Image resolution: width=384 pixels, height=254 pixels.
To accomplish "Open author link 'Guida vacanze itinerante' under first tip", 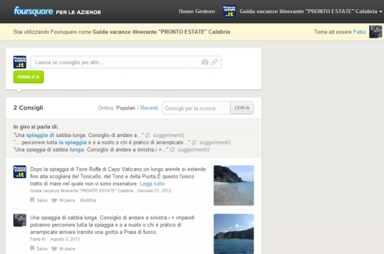I will point(81,190).
